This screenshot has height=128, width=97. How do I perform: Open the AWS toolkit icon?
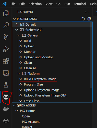(6, 121)
